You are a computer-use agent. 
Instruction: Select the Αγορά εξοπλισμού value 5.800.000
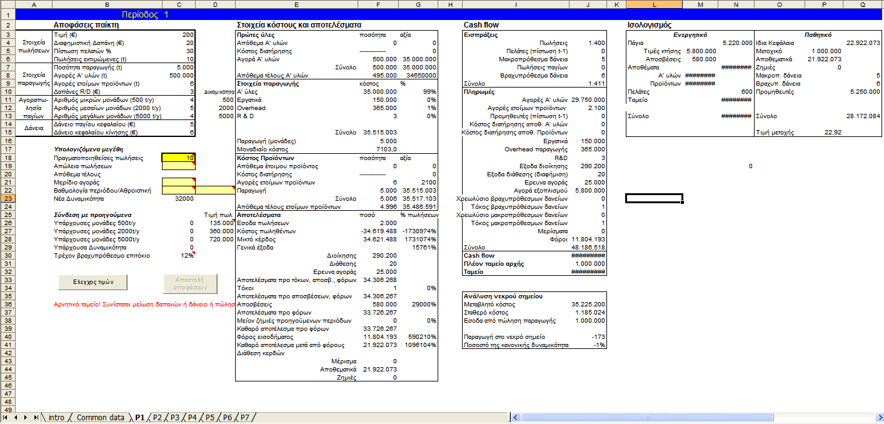point(588,190)
